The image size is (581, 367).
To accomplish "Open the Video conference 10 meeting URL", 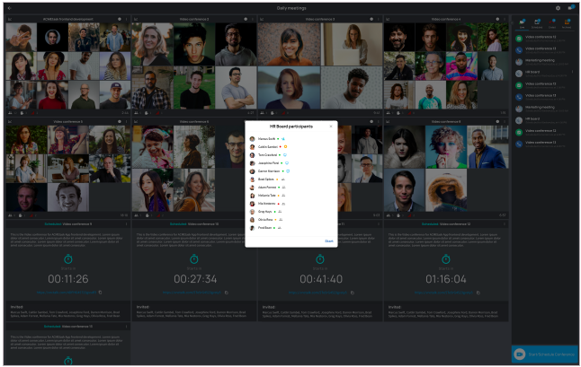I will coord(192,293).
